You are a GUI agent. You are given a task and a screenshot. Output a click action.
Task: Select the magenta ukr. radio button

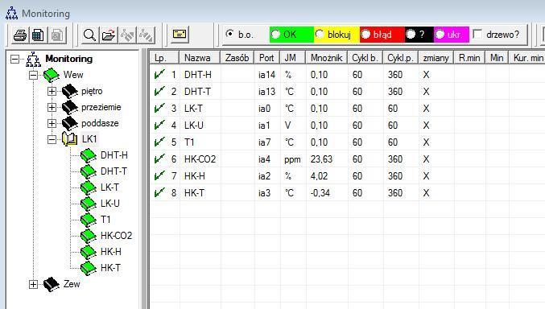440,34
